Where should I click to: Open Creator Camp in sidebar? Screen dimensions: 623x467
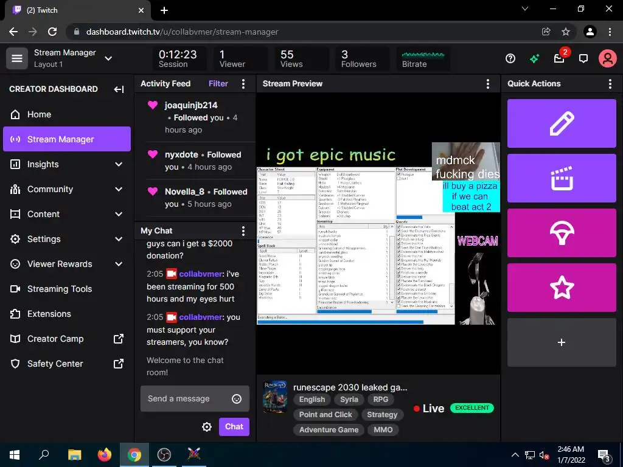point(67,339)
